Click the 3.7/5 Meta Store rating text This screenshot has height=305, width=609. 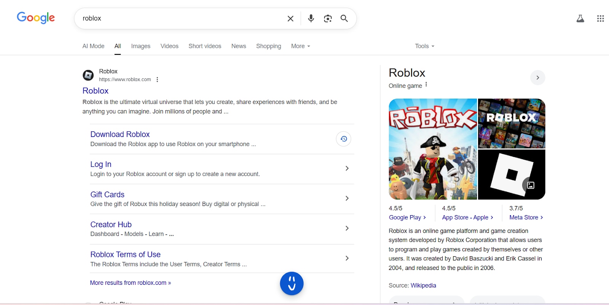pos(516,208)
